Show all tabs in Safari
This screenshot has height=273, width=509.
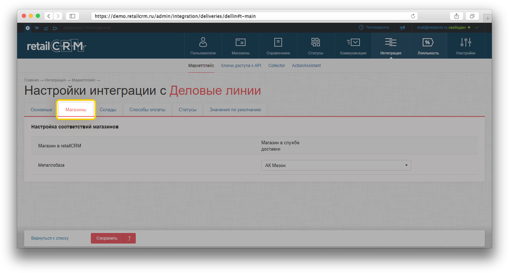pos(472,16)
